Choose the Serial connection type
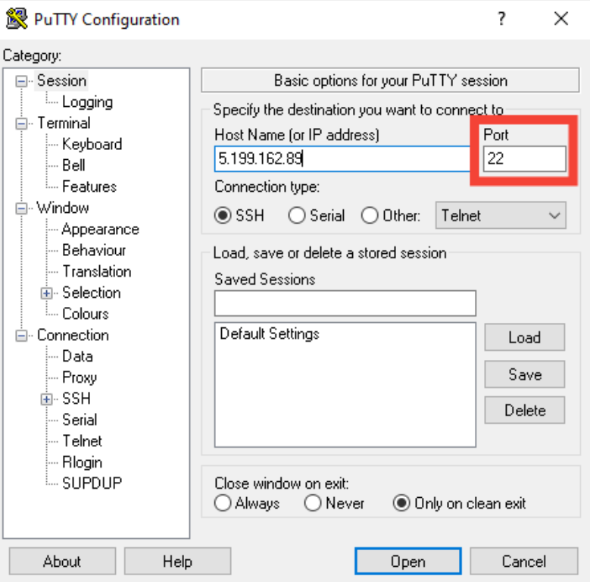 click(298, 215)
